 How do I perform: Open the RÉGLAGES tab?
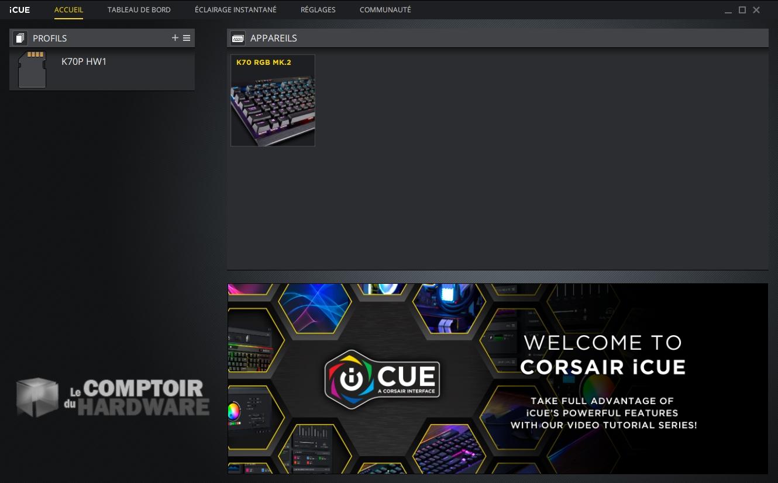click(x=318, y=10)
